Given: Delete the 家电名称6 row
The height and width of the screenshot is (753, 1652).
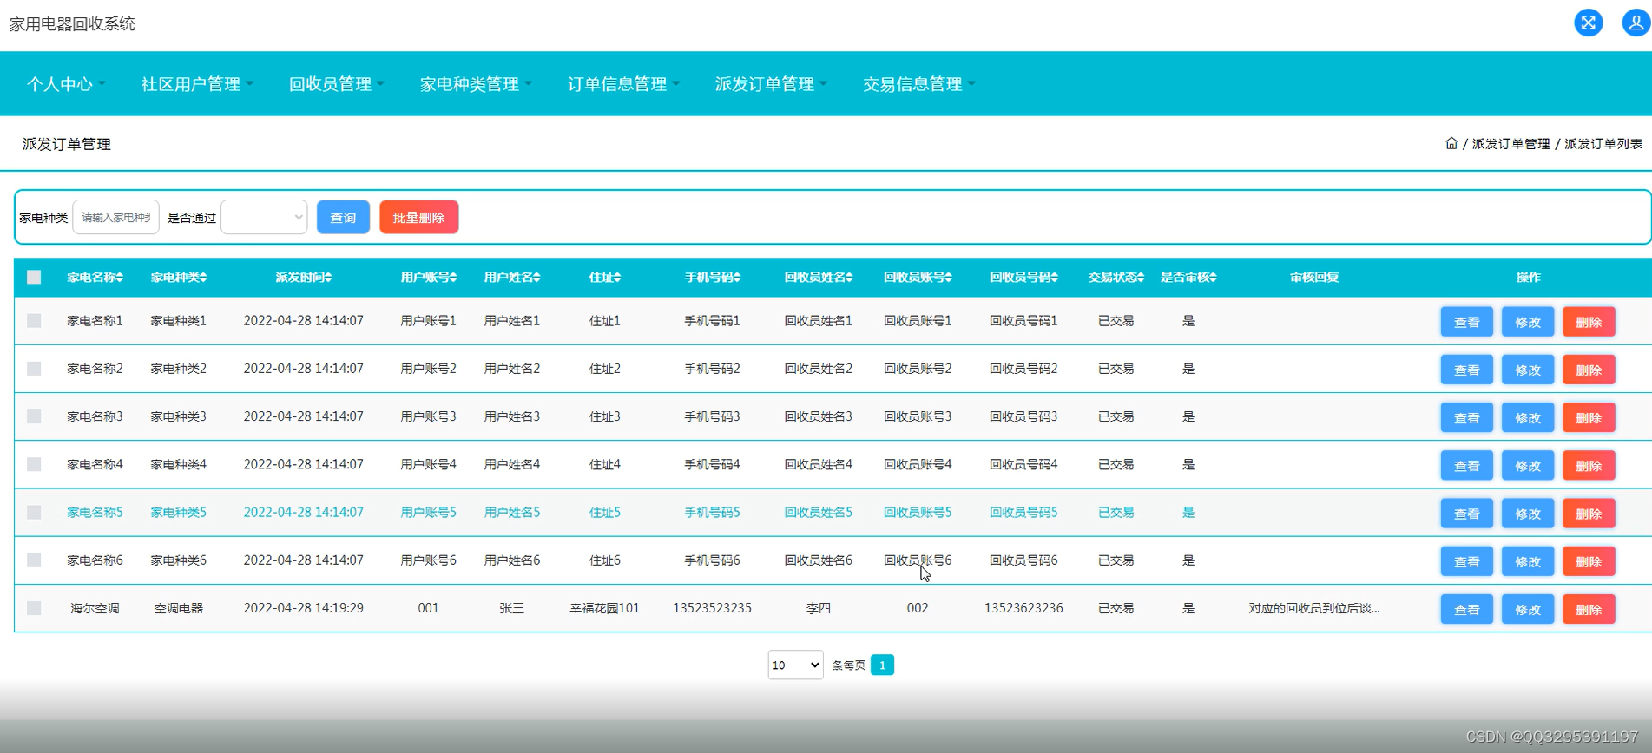Looking at the screenshot, I should (x=1588, y=561).
